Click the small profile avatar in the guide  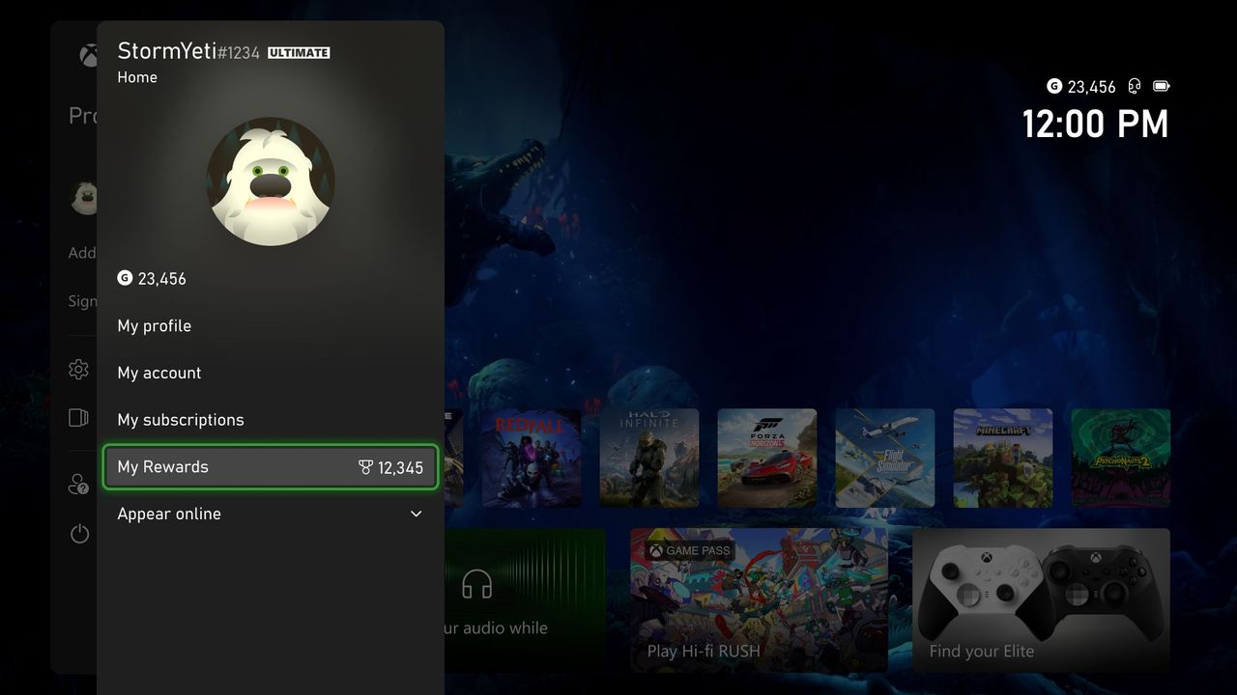pos(85,198)
